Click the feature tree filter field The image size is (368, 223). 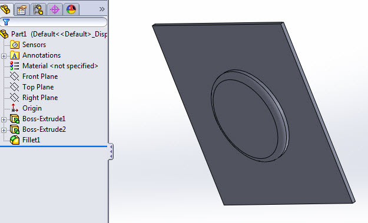click(54, 22)
